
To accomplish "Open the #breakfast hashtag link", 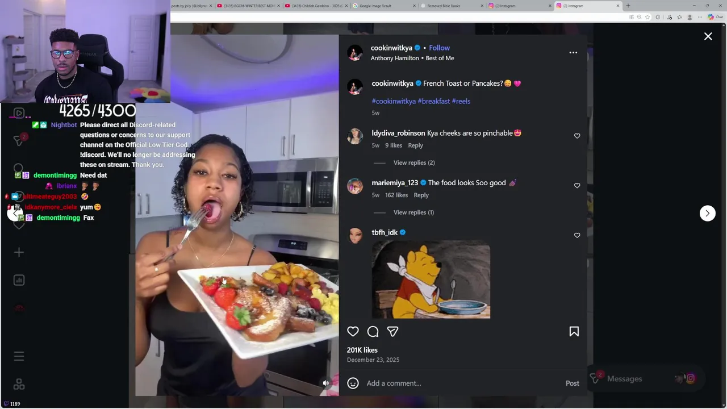I will click(434, 101).
